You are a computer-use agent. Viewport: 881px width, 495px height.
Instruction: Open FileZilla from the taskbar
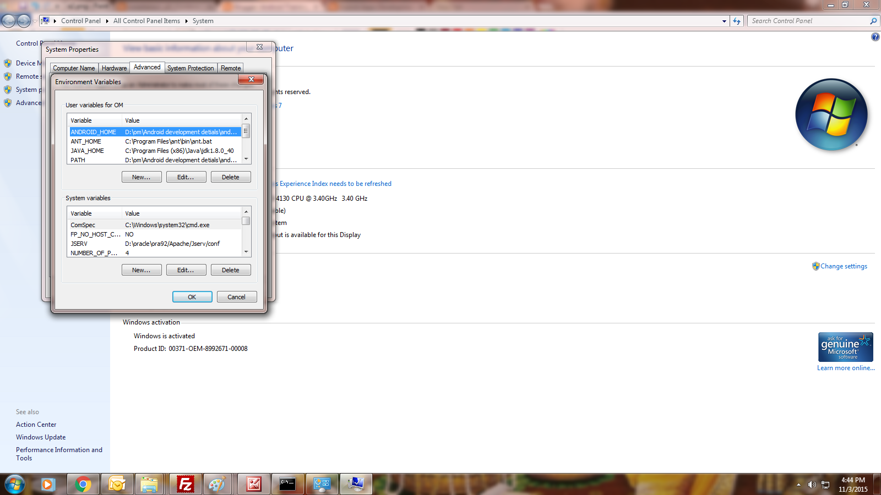[185, 484]
